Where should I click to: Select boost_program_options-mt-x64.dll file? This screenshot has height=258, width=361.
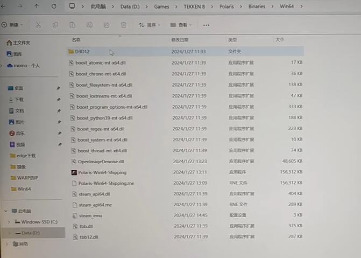[186, 107]
